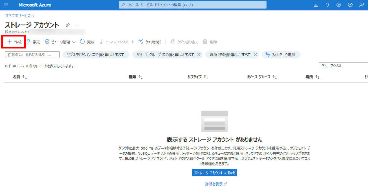Image resolution: width=368 pixels, height=191 pixels.
Task: Open Cloud Shell from the top bar
Action: point(316,5)
